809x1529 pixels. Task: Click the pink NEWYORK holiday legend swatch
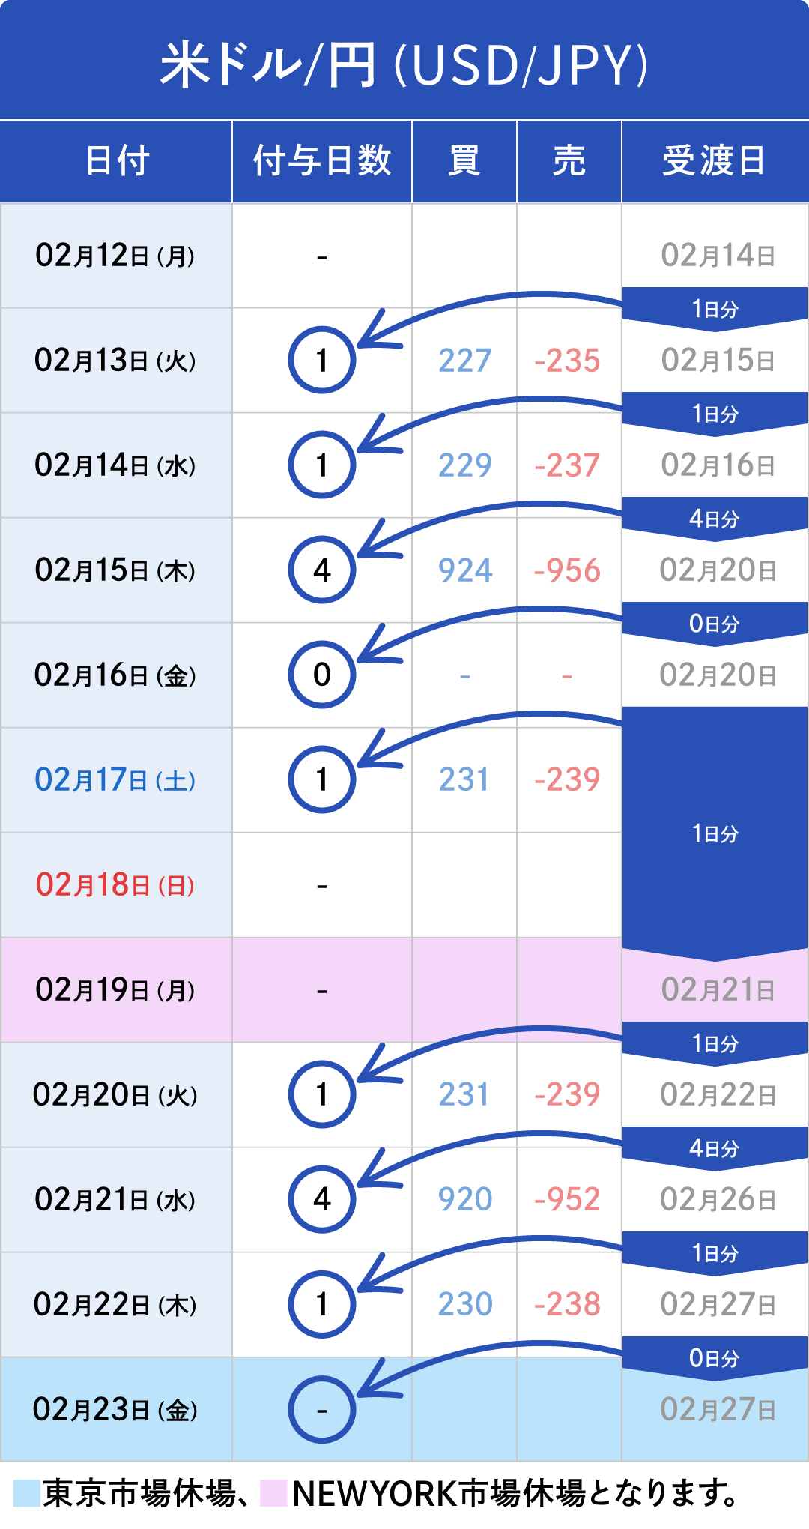pos(273,1492)
